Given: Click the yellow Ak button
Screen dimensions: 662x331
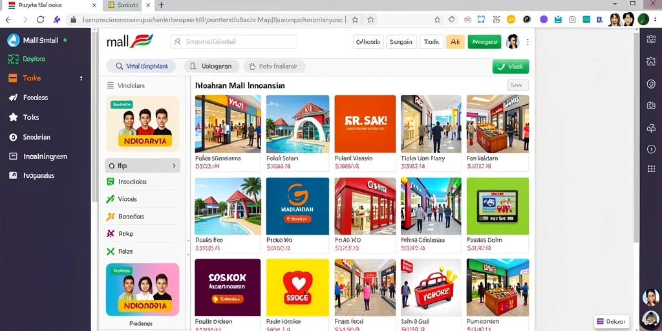Looking at the screenshot, I should coord(455,42).
